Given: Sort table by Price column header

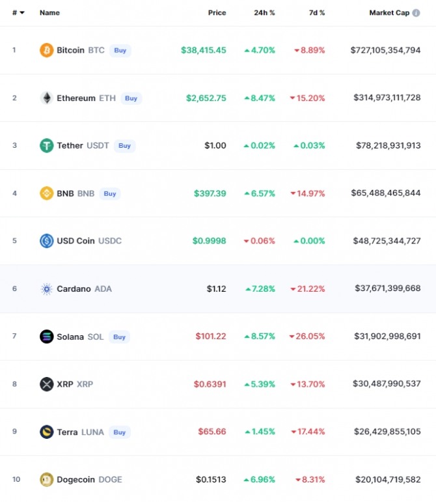Looking at the screenshot, I should (217, 13).
